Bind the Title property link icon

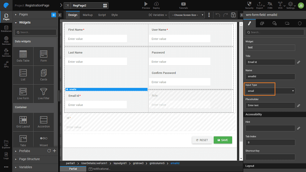pyautogui.click(x=299, y=62)
